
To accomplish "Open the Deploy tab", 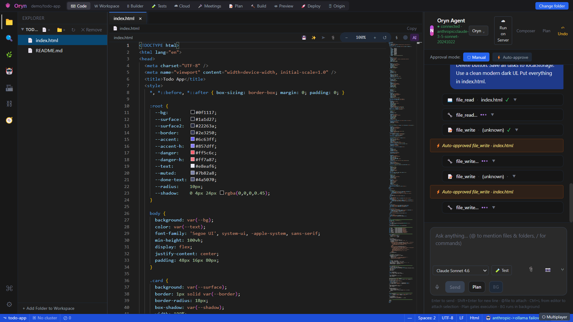I will click(x=311, y=6).
